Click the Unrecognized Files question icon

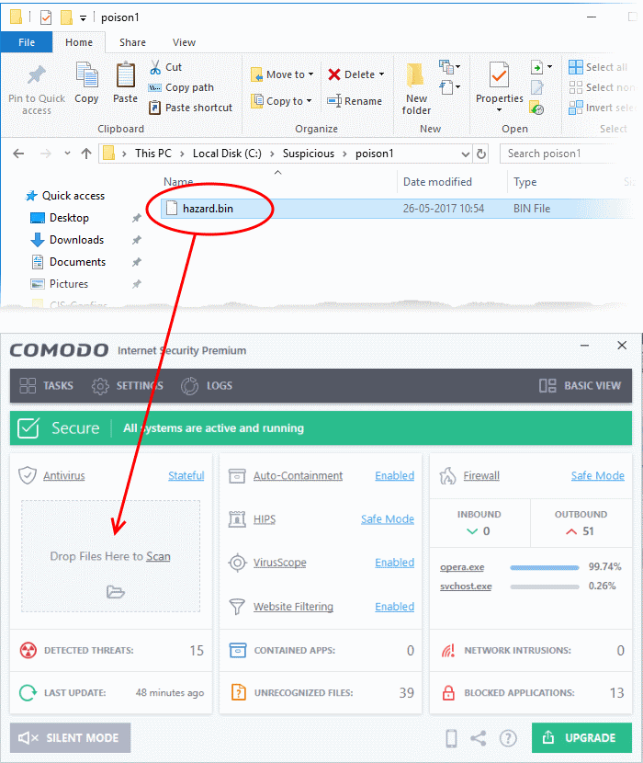click(x=238, y=692)
